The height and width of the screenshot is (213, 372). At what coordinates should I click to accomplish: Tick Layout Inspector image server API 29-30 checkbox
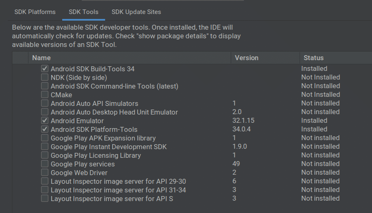(44, 181)
